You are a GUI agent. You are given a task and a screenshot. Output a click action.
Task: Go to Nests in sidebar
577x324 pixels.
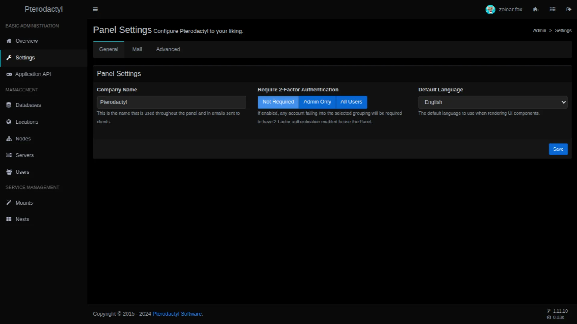click(22, 219)
